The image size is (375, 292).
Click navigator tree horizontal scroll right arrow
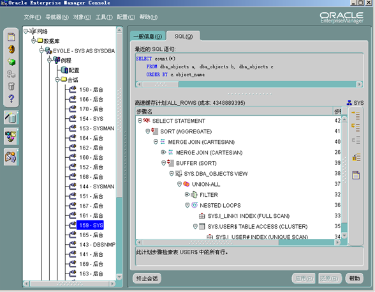(112, 284)
